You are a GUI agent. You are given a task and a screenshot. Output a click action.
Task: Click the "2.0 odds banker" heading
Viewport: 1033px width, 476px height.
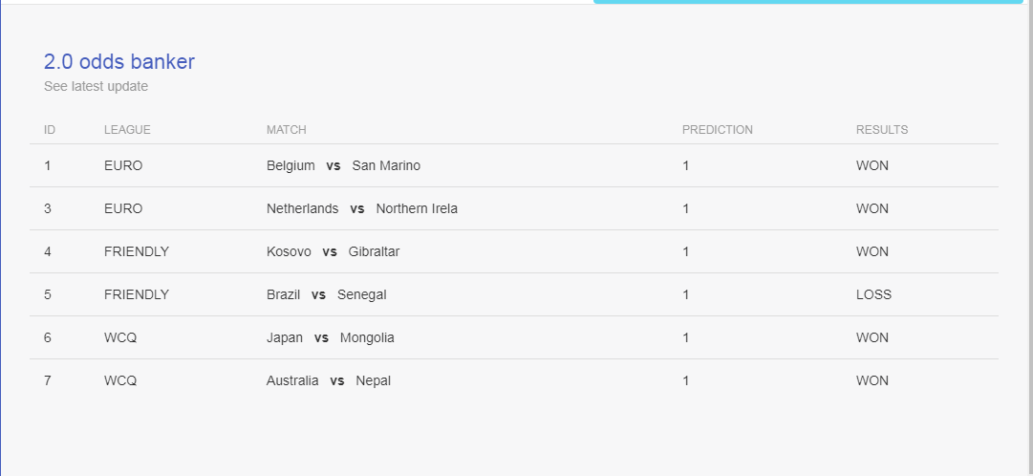pos(119,61)
